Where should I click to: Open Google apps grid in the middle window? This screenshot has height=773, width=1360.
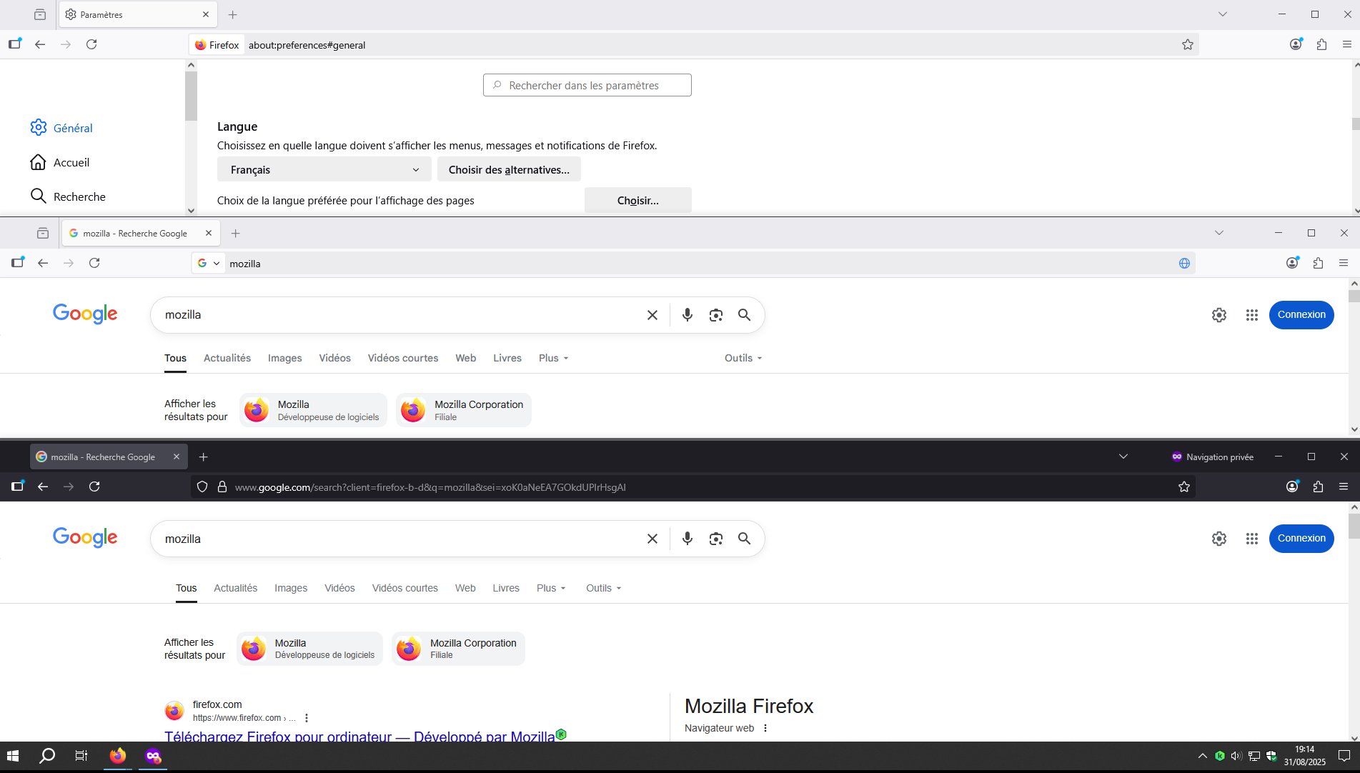[x=1252, y=315]
